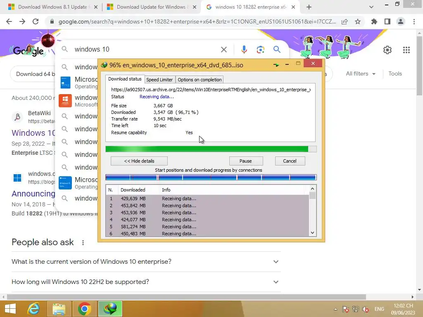This screenshot has width=423, height=317.
Task: Click the Info column header
Action: 232,190
